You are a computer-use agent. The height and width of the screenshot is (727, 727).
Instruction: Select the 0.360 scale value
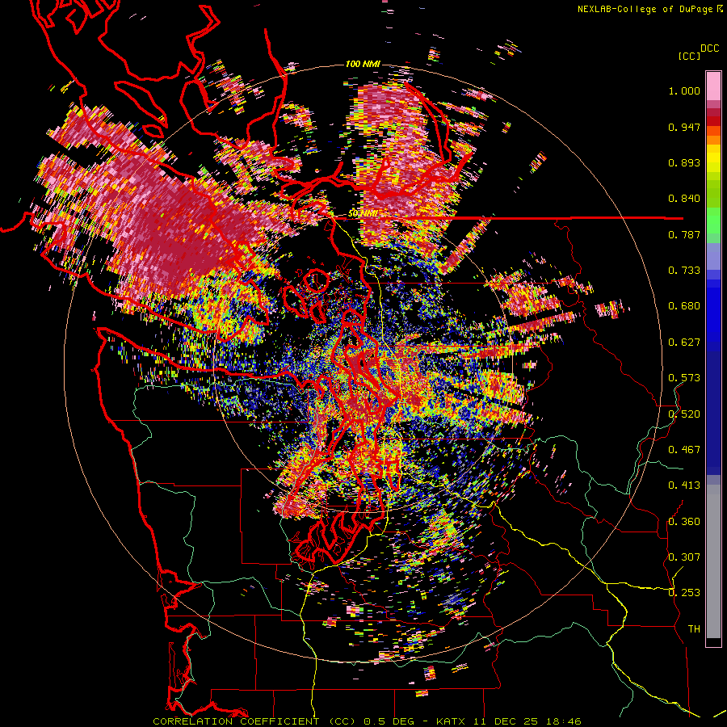coord(684,522)
